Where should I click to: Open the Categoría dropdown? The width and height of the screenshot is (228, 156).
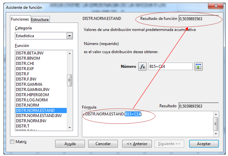coord(69,36)
